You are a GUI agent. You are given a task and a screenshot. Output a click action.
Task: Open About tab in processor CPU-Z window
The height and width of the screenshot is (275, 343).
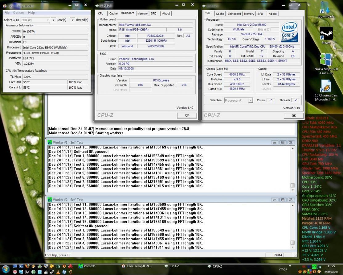point(272,14)
